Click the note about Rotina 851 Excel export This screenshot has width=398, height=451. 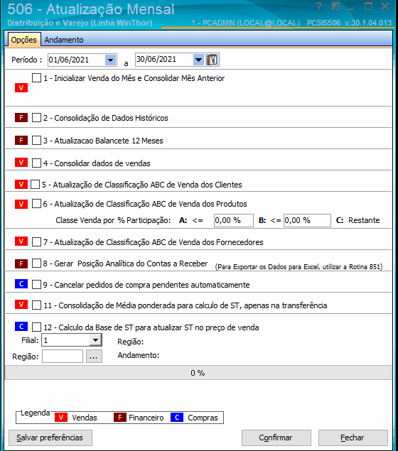pyautogui.click(x=298, y=267)
